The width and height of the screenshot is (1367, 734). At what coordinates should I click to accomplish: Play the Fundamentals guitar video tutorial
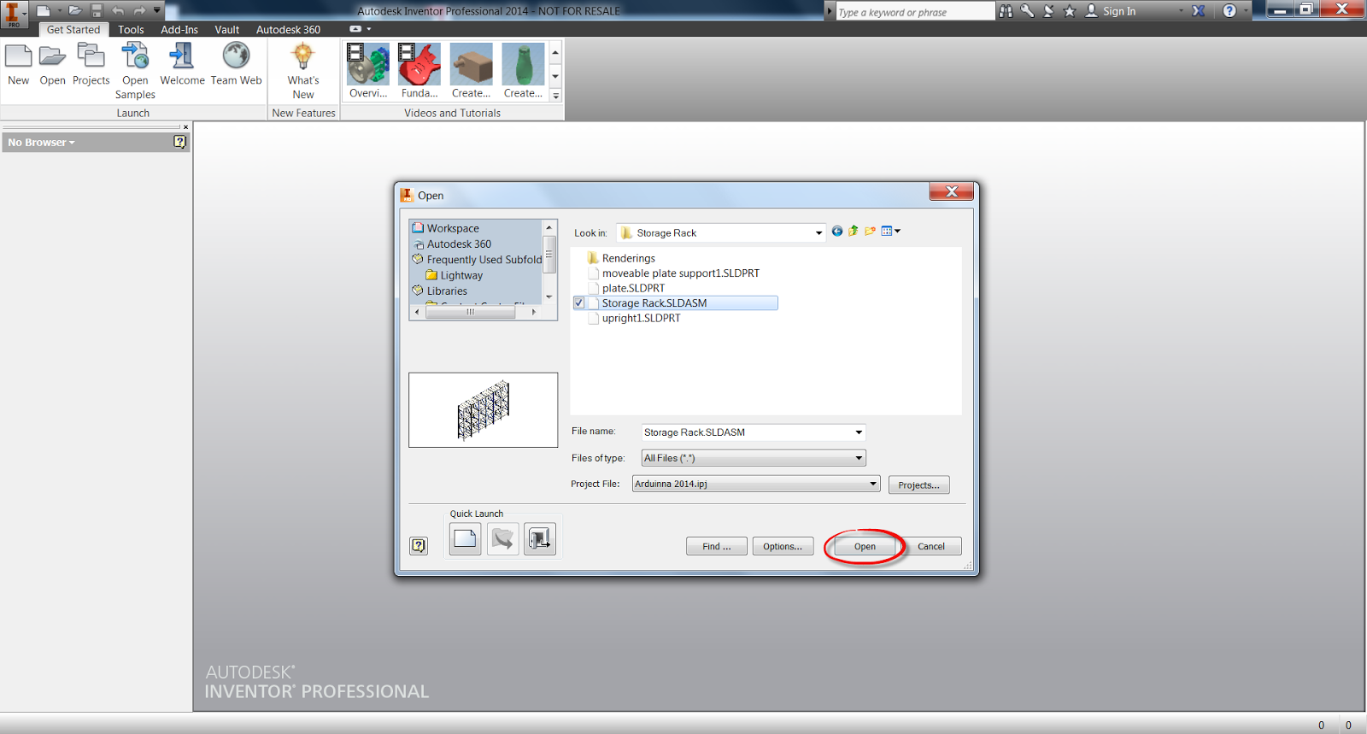pos(419,71)
